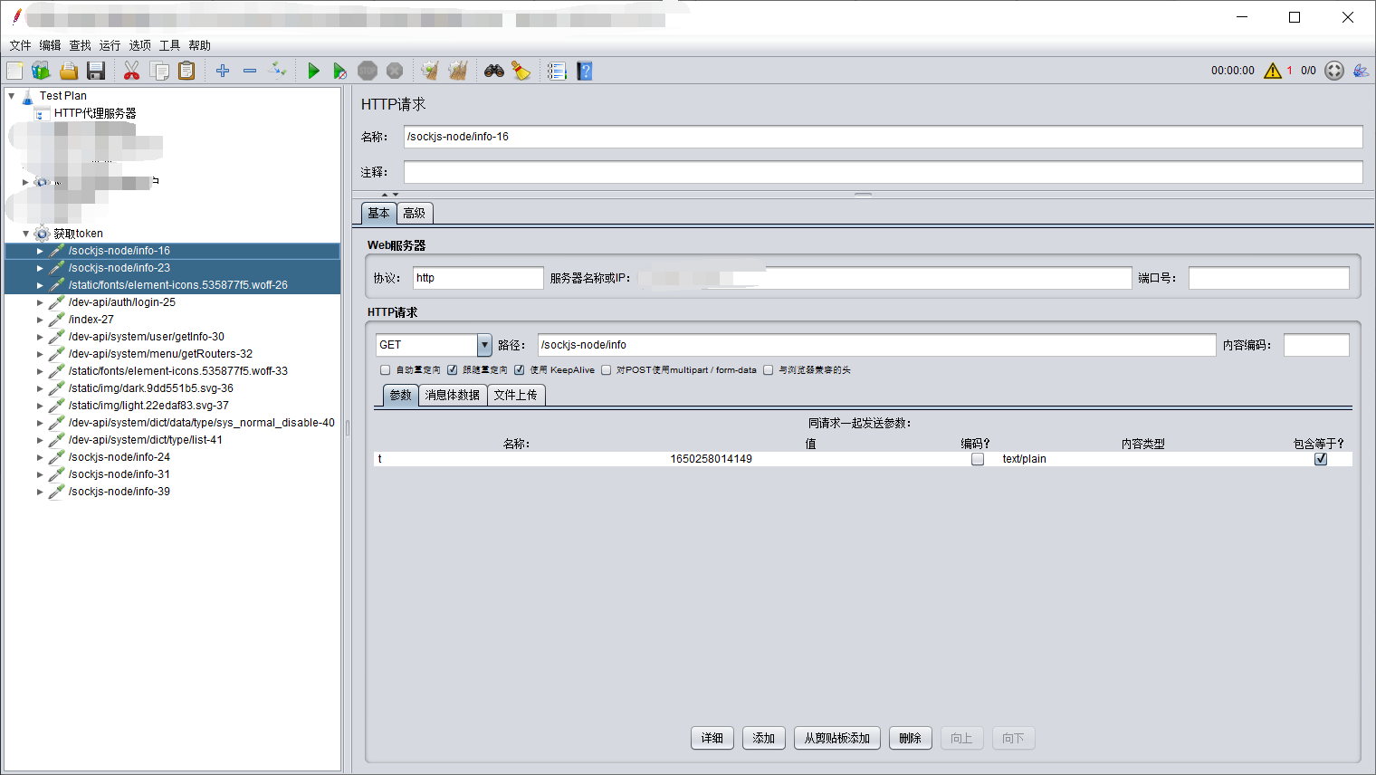1376x775 pixels.
Task: Open Search with the binoculars icon
Action: (494, 71)
